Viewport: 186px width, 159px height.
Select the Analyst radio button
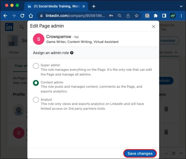point(36,100)
